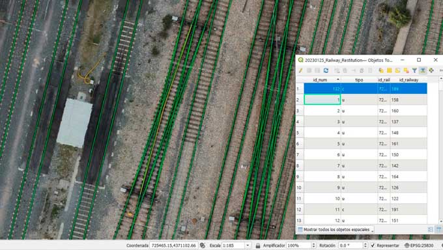
Task: Cut selected rows icon in attribute table toolbar
Action: [354, 70]
